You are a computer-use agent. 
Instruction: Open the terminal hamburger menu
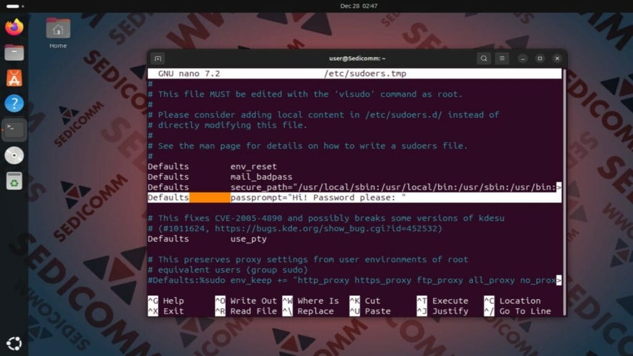point(502,57)
